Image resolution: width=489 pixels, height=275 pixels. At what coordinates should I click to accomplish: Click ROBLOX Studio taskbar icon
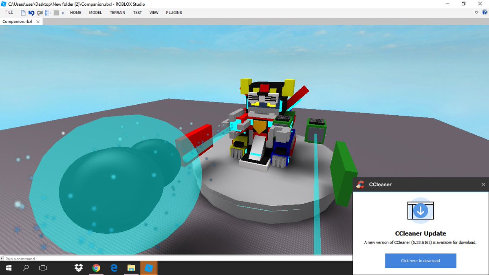click(149, 268)
